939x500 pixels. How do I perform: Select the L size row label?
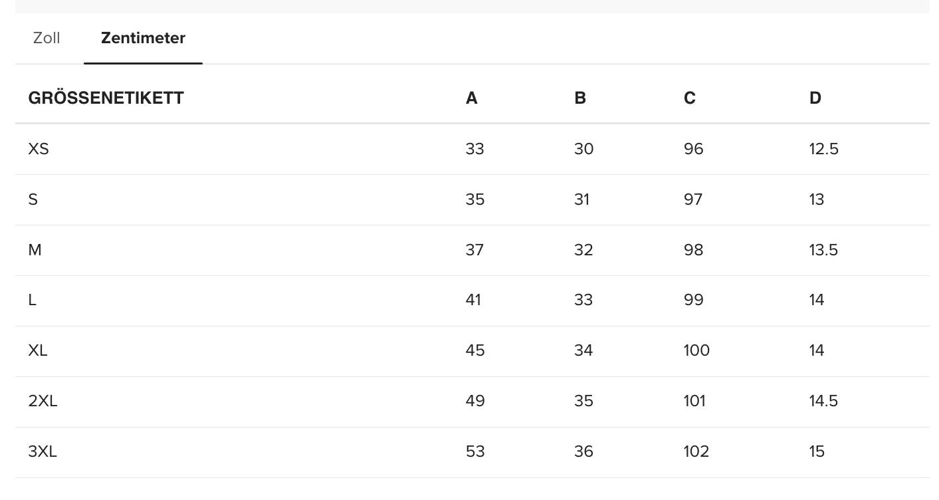(32, 300)
